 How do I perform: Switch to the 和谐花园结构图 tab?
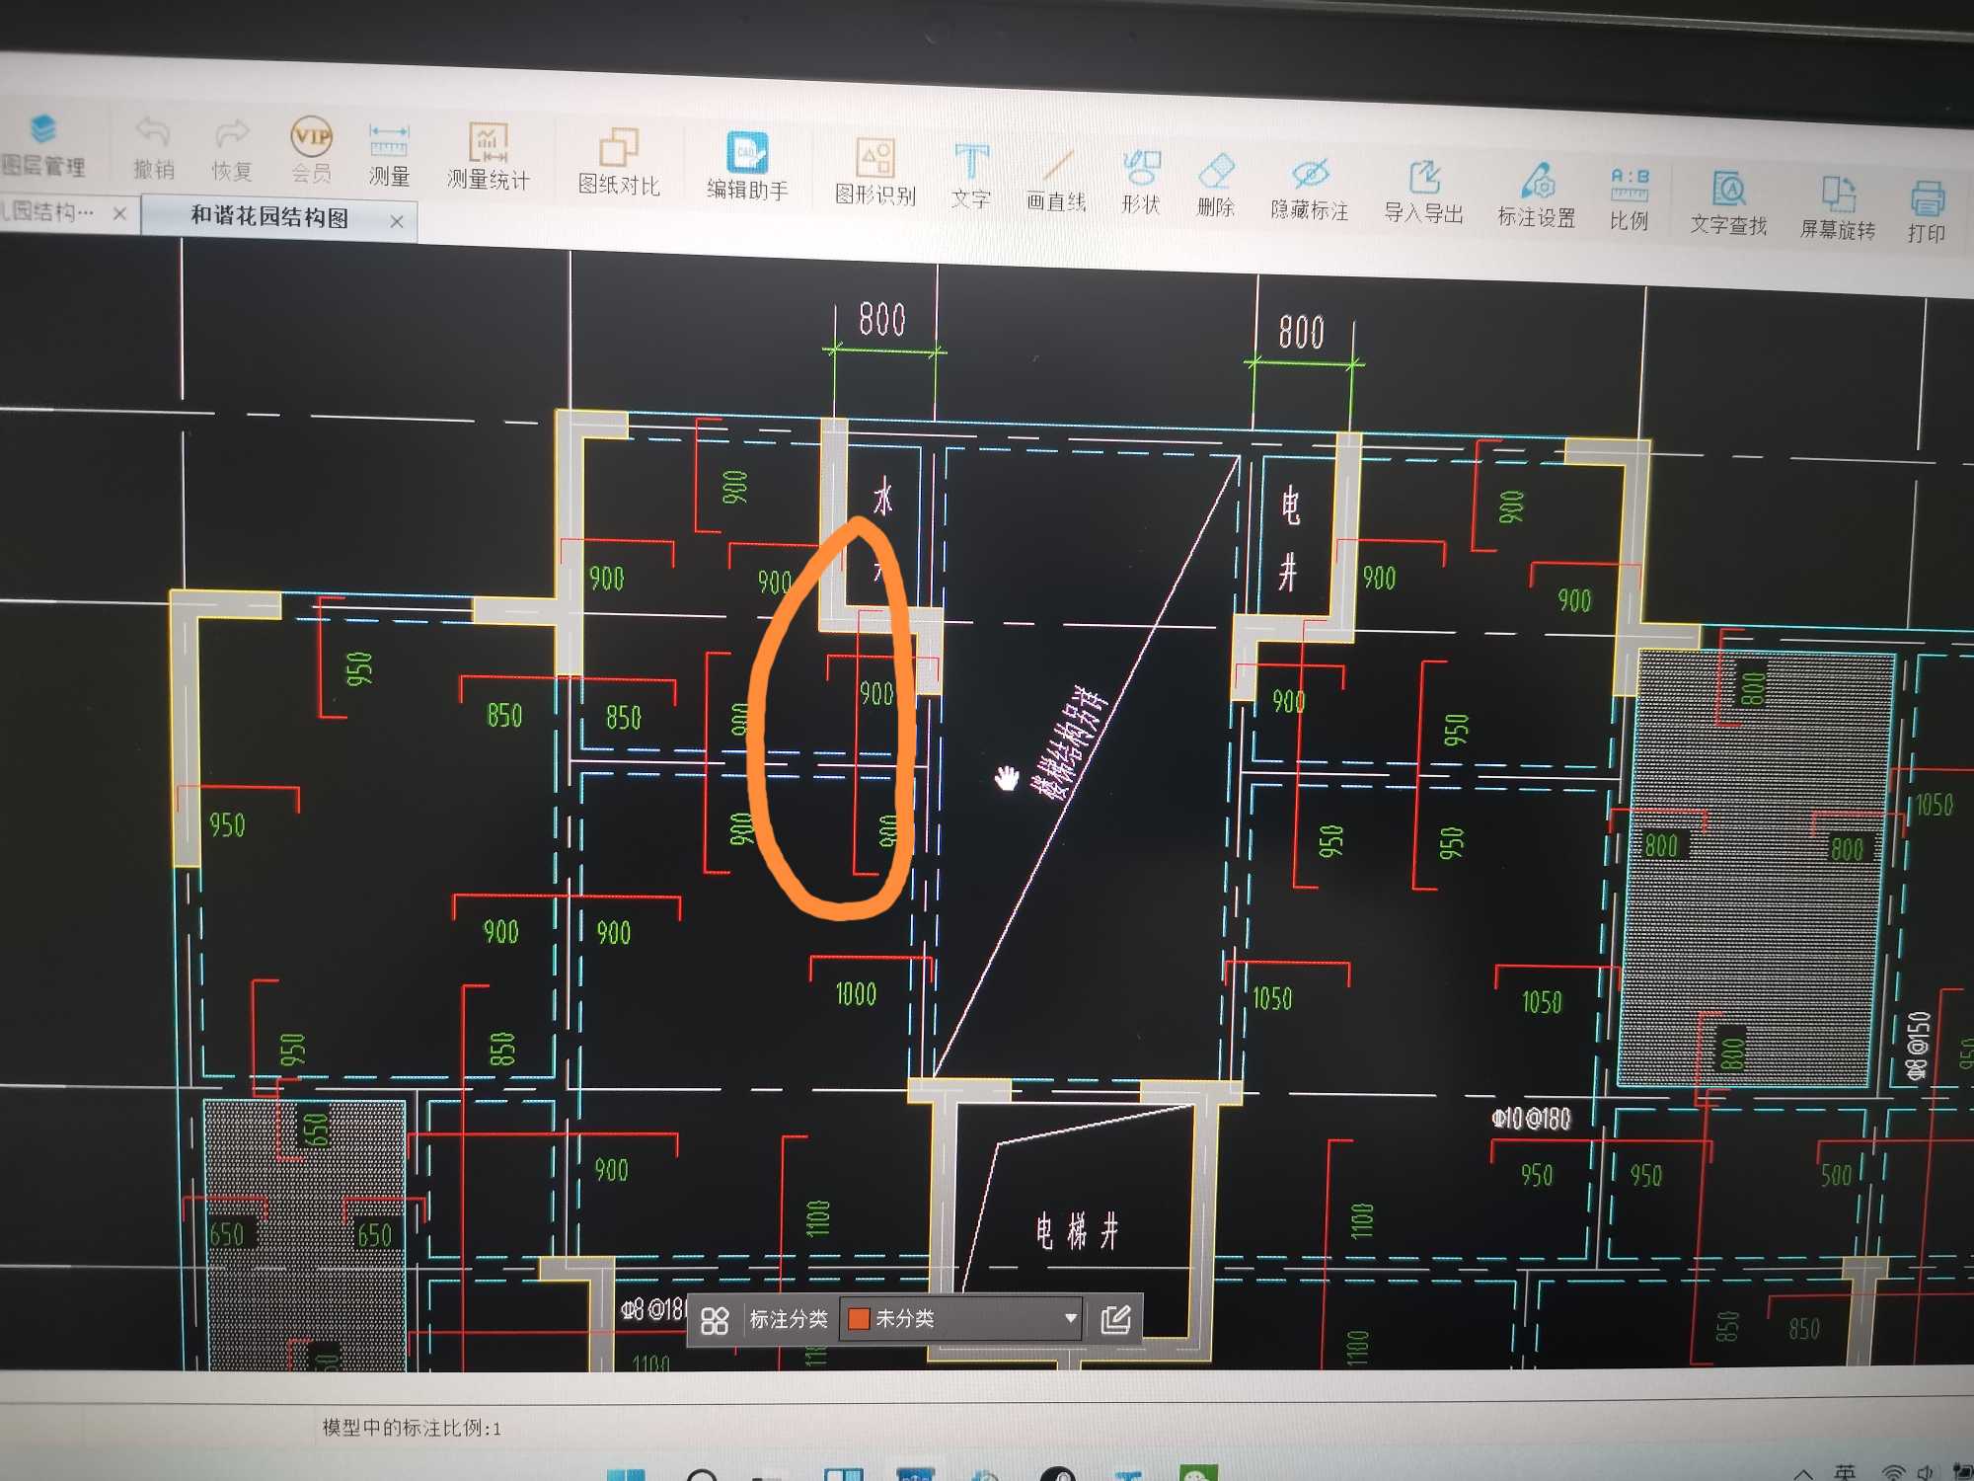point(269,217)
